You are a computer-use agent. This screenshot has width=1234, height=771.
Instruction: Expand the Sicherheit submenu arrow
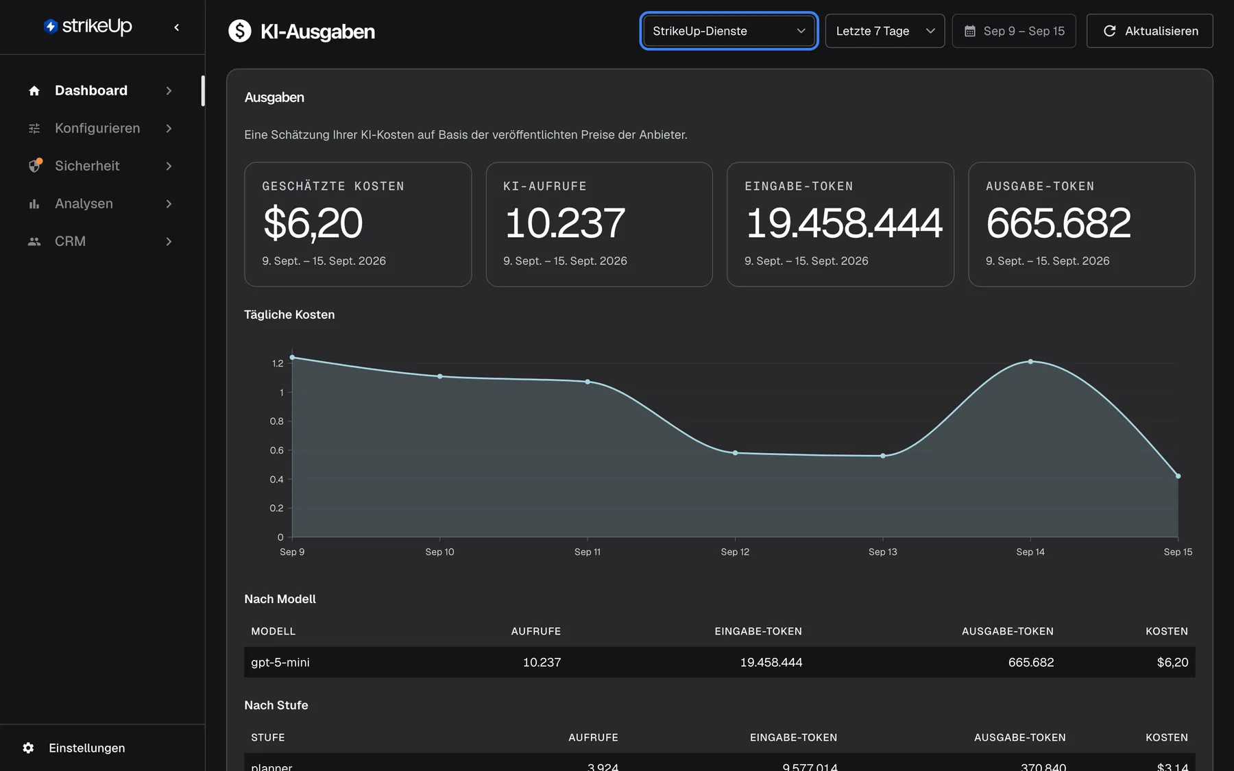[x=169, y=166]
